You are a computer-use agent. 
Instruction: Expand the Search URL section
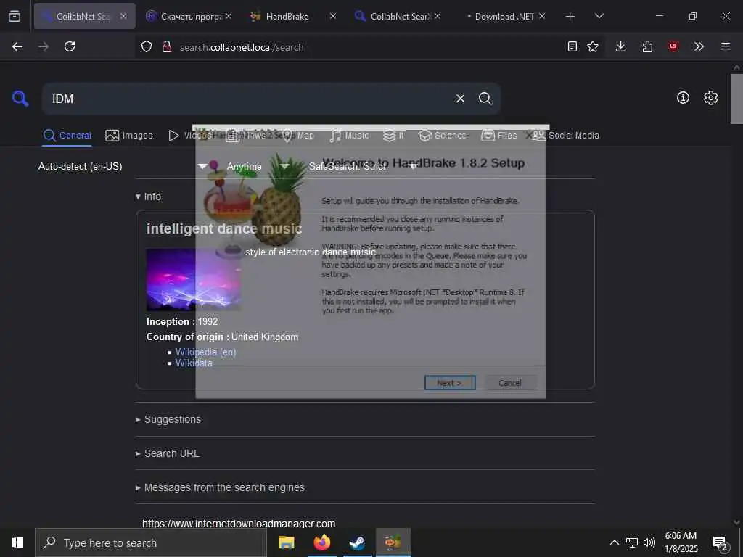[x=168, y=453]
